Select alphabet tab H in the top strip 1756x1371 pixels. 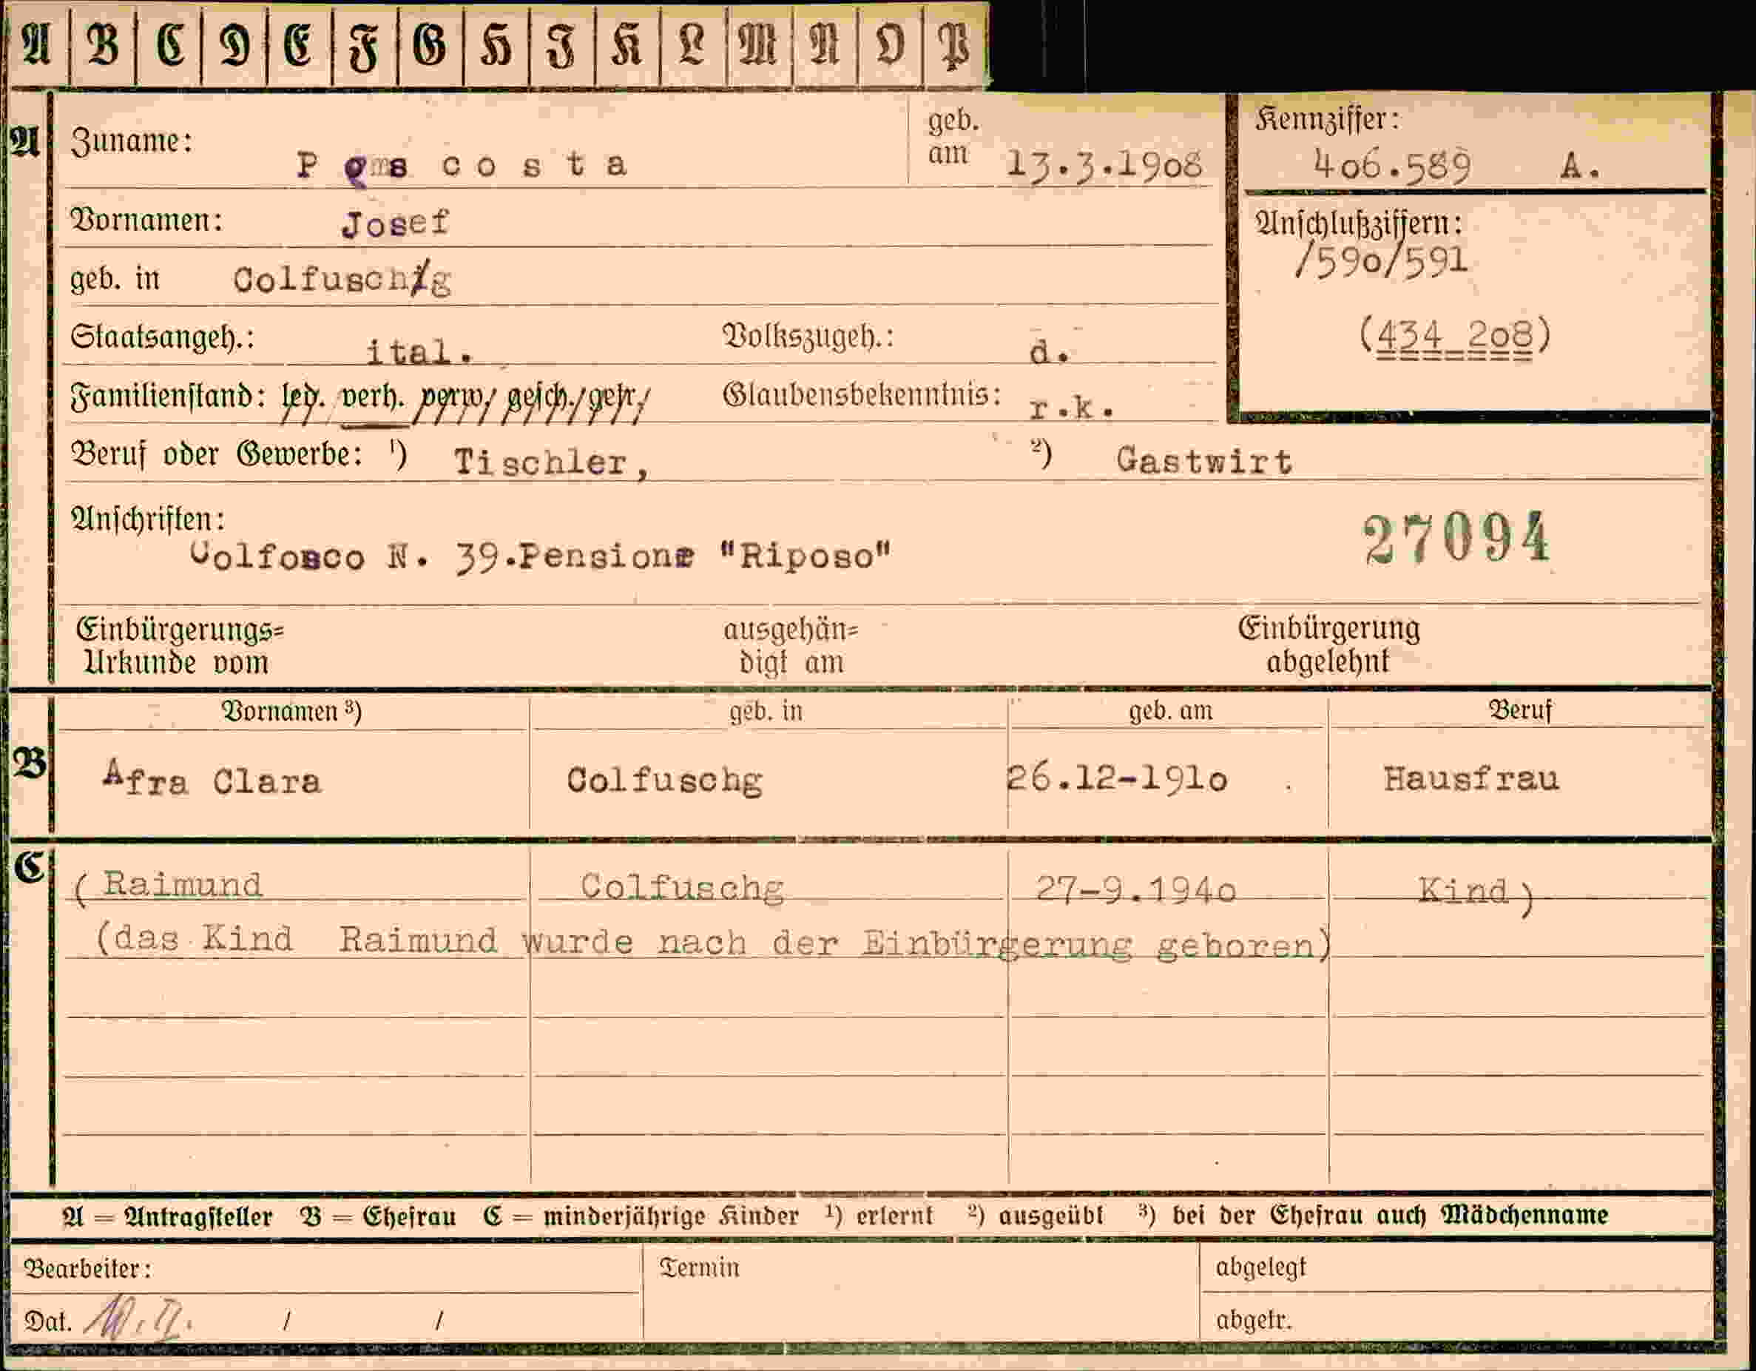point(496,44)
